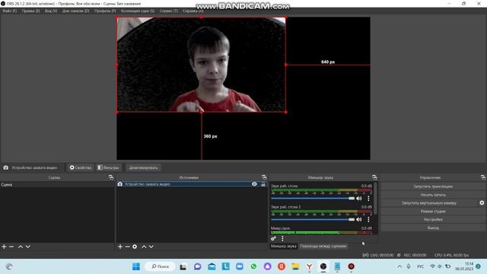Open the Справка menu
Viewport: 487px width, 274px height.
click(193, 11)
